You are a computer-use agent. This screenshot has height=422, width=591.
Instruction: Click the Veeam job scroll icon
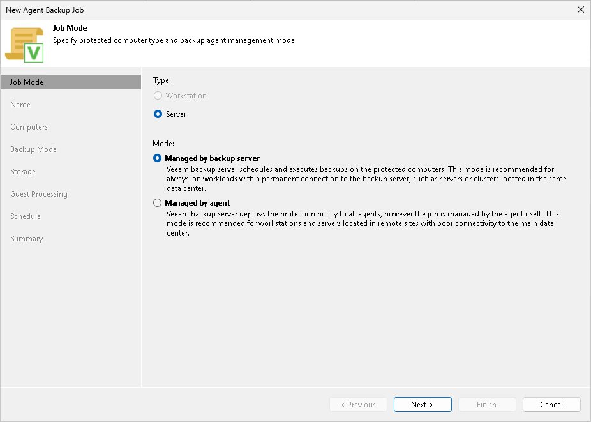click(x=24, y=45)
